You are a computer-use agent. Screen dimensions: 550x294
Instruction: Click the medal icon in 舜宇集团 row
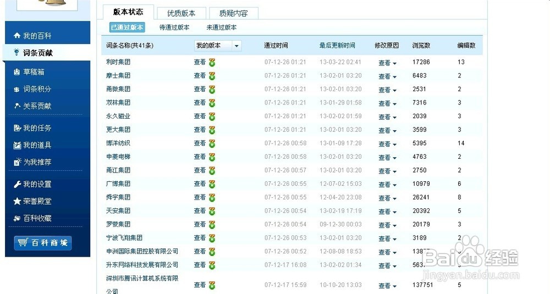tap(212, 198)
